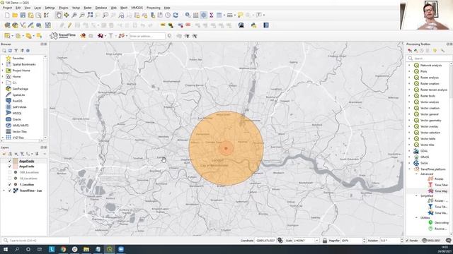Expand the Vector geometry group
The width and height of the screenshot is (453, 254).
pyautogui.click(x=409, y=121)
